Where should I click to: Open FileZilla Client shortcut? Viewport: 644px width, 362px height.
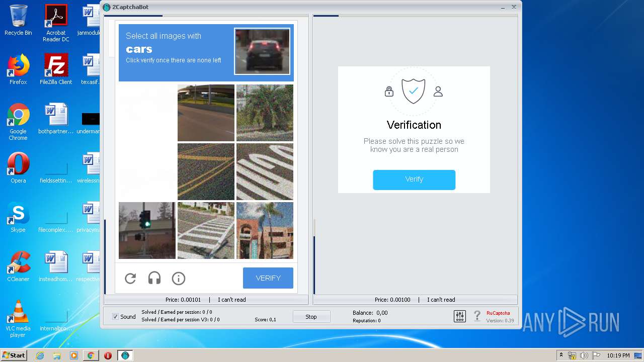(56, 69)
